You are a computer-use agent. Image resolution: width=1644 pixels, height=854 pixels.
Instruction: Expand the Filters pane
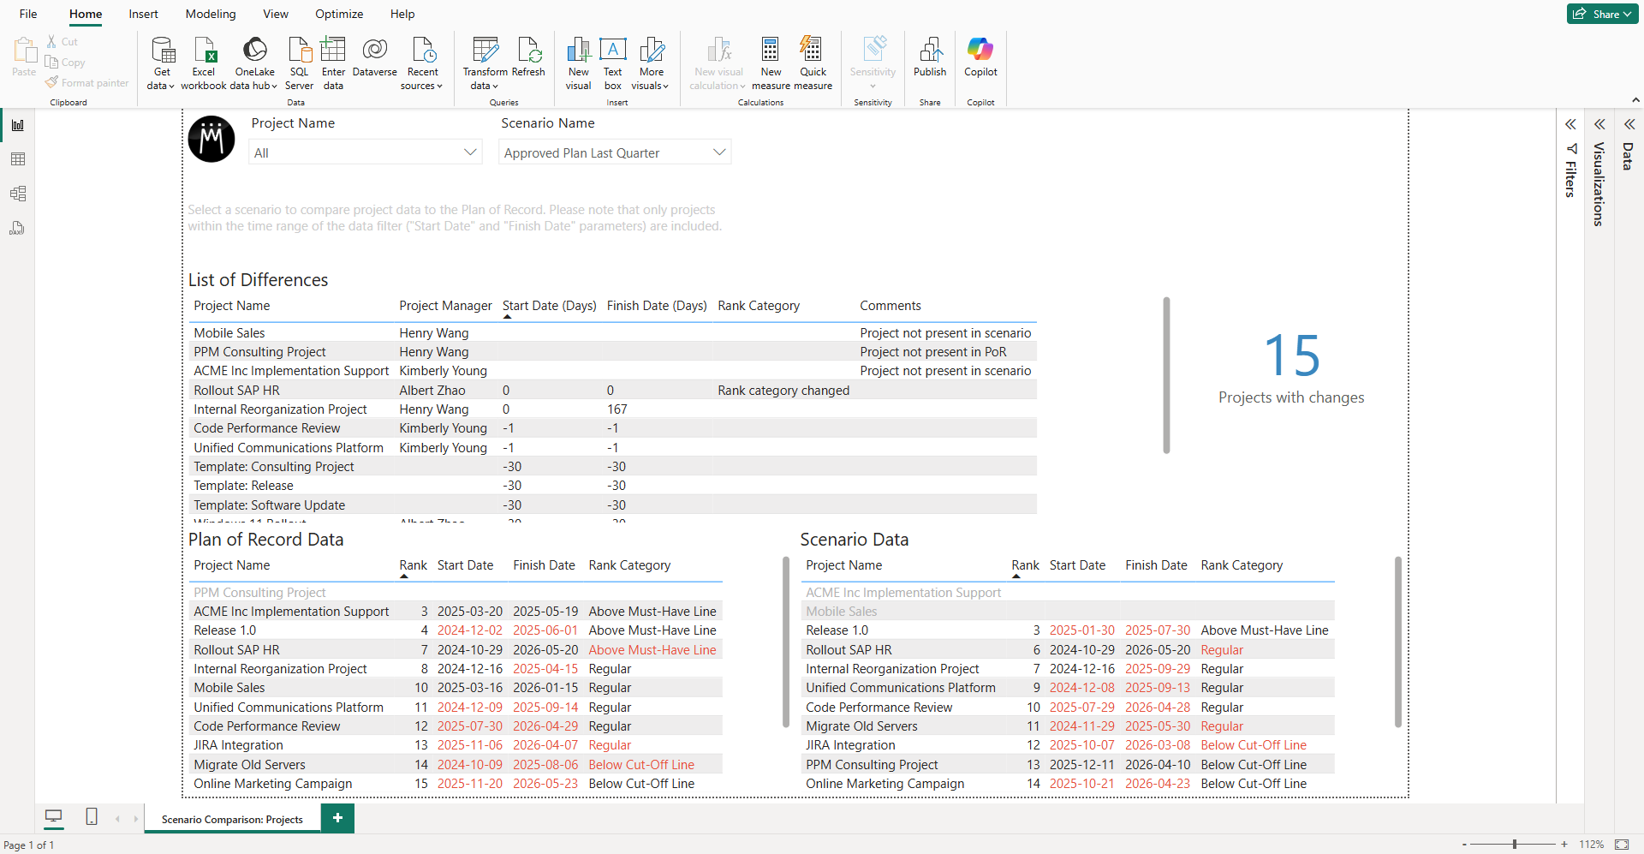tap(1570, 125)
